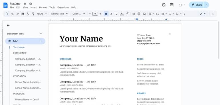This screenshot has width=220, height=105.
Task: Print the document
Action: click(23, 14)
